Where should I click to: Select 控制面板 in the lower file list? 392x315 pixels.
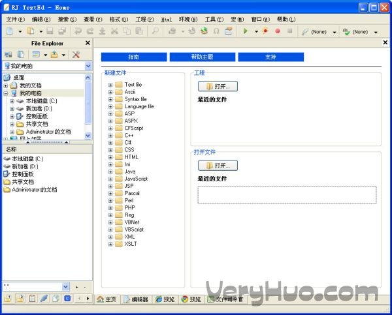click(25, 174)
